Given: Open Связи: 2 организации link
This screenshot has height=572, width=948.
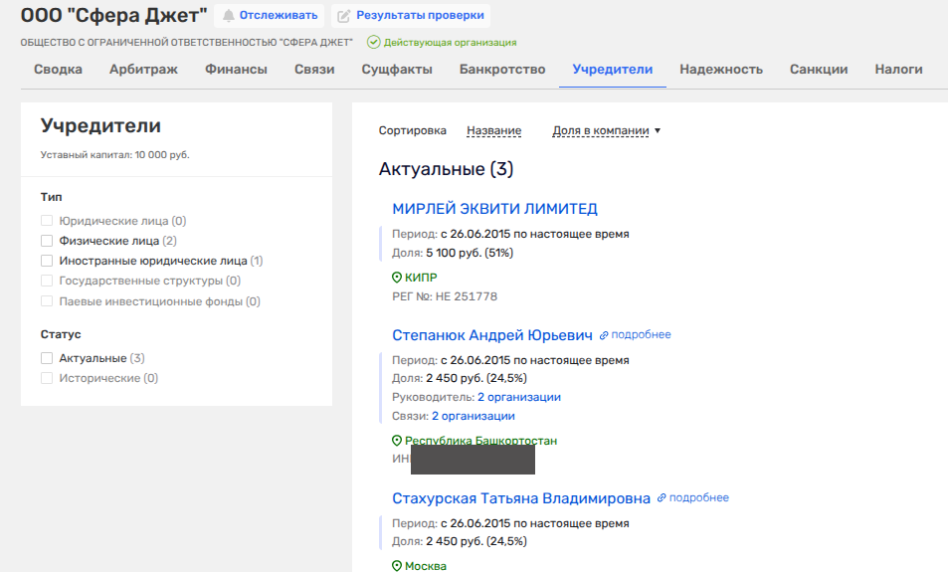Looking at the screenshot, I should point(474,416).
